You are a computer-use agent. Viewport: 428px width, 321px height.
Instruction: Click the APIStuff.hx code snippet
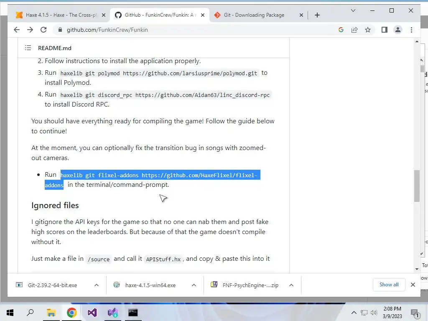163,259
